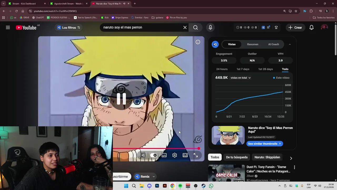Pause the Naruto video
Viewport: 337px width, 190px height.
click(x=121, y=99)
